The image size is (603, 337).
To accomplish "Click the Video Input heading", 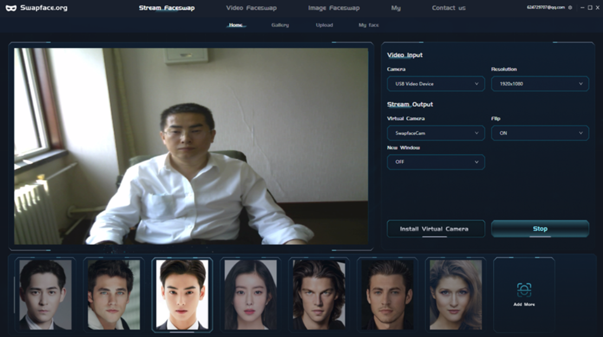I will point(405,55).
